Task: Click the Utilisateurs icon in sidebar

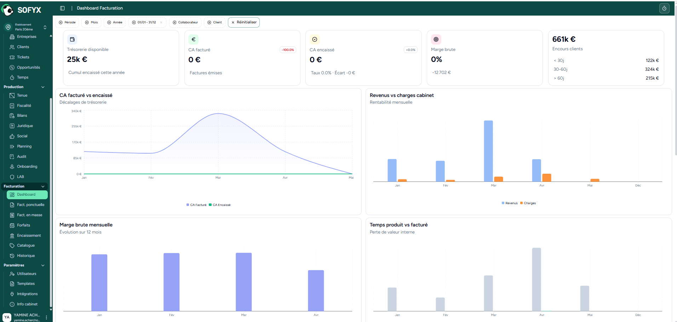Action: point(12,274)
